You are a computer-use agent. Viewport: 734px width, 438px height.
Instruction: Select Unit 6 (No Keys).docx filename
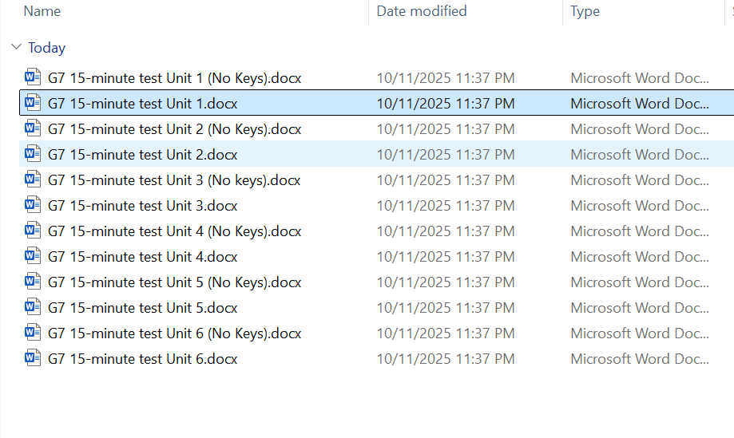coord(174,333)
